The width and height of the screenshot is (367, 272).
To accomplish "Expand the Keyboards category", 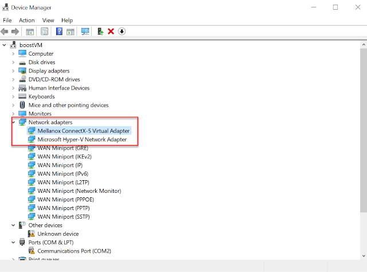I will tap(13, 96).
